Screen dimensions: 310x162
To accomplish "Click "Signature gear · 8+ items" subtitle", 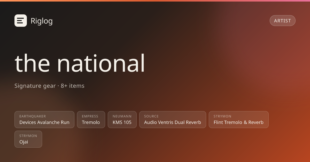I will [49, 86].
